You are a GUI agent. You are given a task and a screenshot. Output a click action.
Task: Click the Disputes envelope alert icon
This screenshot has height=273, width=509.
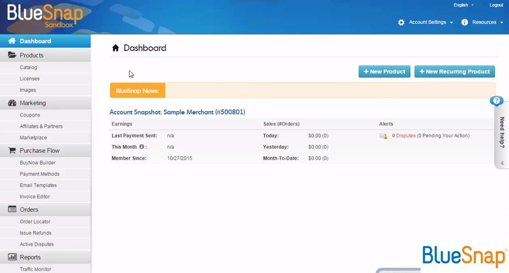(383, 136)
